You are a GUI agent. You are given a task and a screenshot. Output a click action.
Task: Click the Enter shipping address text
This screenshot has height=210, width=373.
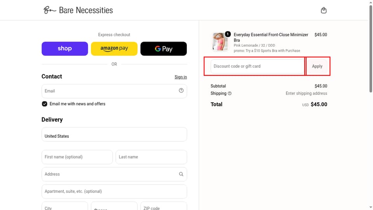pos(307,93)
